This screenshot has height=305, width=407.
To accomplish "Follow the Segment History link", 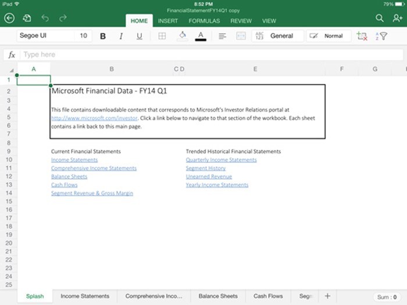I will coord(206,168).
